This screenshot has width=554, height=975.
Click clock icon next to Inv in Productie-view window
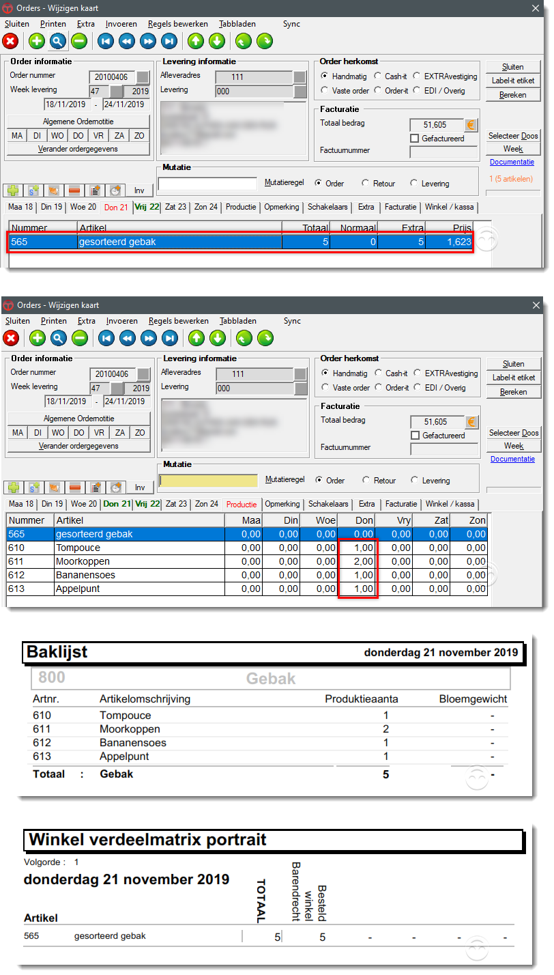[x=117, y=487]
